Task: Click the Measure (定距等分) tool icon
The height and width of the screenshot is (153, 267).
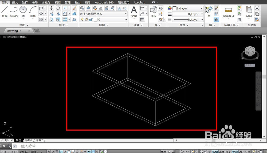Action: point(228,12)
